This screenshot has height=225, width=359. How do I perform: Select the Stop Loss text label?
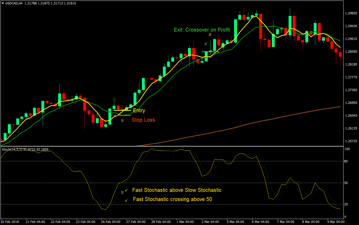(143, 120)
